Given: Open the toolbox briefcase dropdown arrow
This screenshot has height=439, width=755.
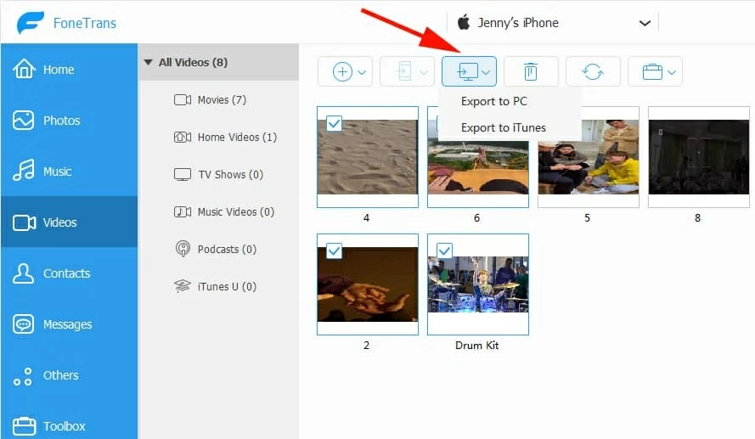Looking at the screenshot, I should click(672, 72).
